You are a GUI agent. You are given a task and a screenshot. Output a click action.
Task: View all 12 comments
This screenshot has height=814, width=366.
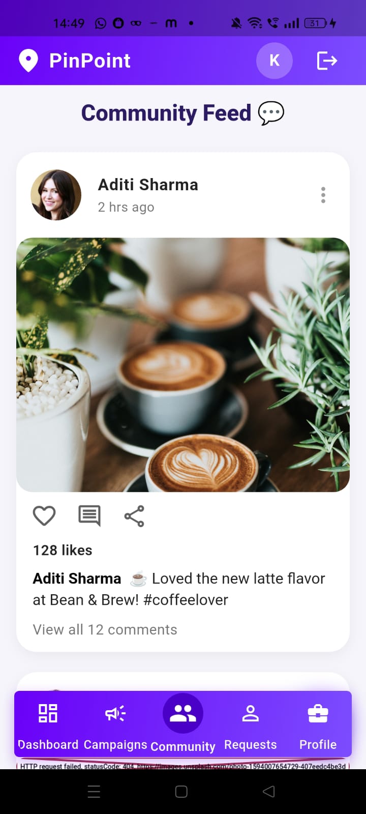pos(105,629)
